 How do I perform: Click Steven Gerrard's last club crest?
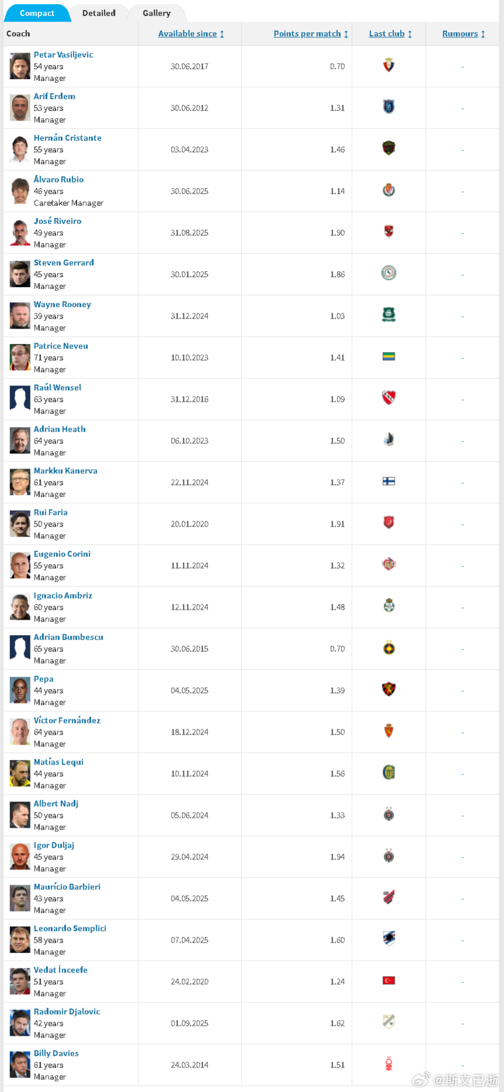tap(389, 273)
